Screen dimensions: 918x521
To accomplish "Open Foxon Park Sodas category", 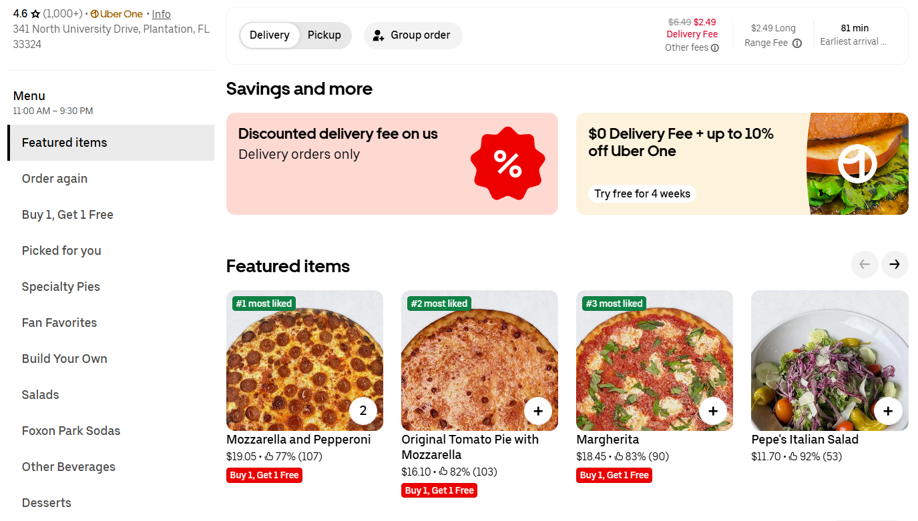I will tap(71, 431).
